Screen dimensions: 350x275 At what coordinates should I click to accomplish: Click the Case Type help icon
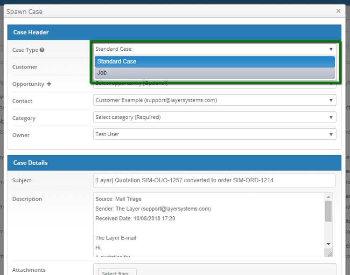pos(42,50)
